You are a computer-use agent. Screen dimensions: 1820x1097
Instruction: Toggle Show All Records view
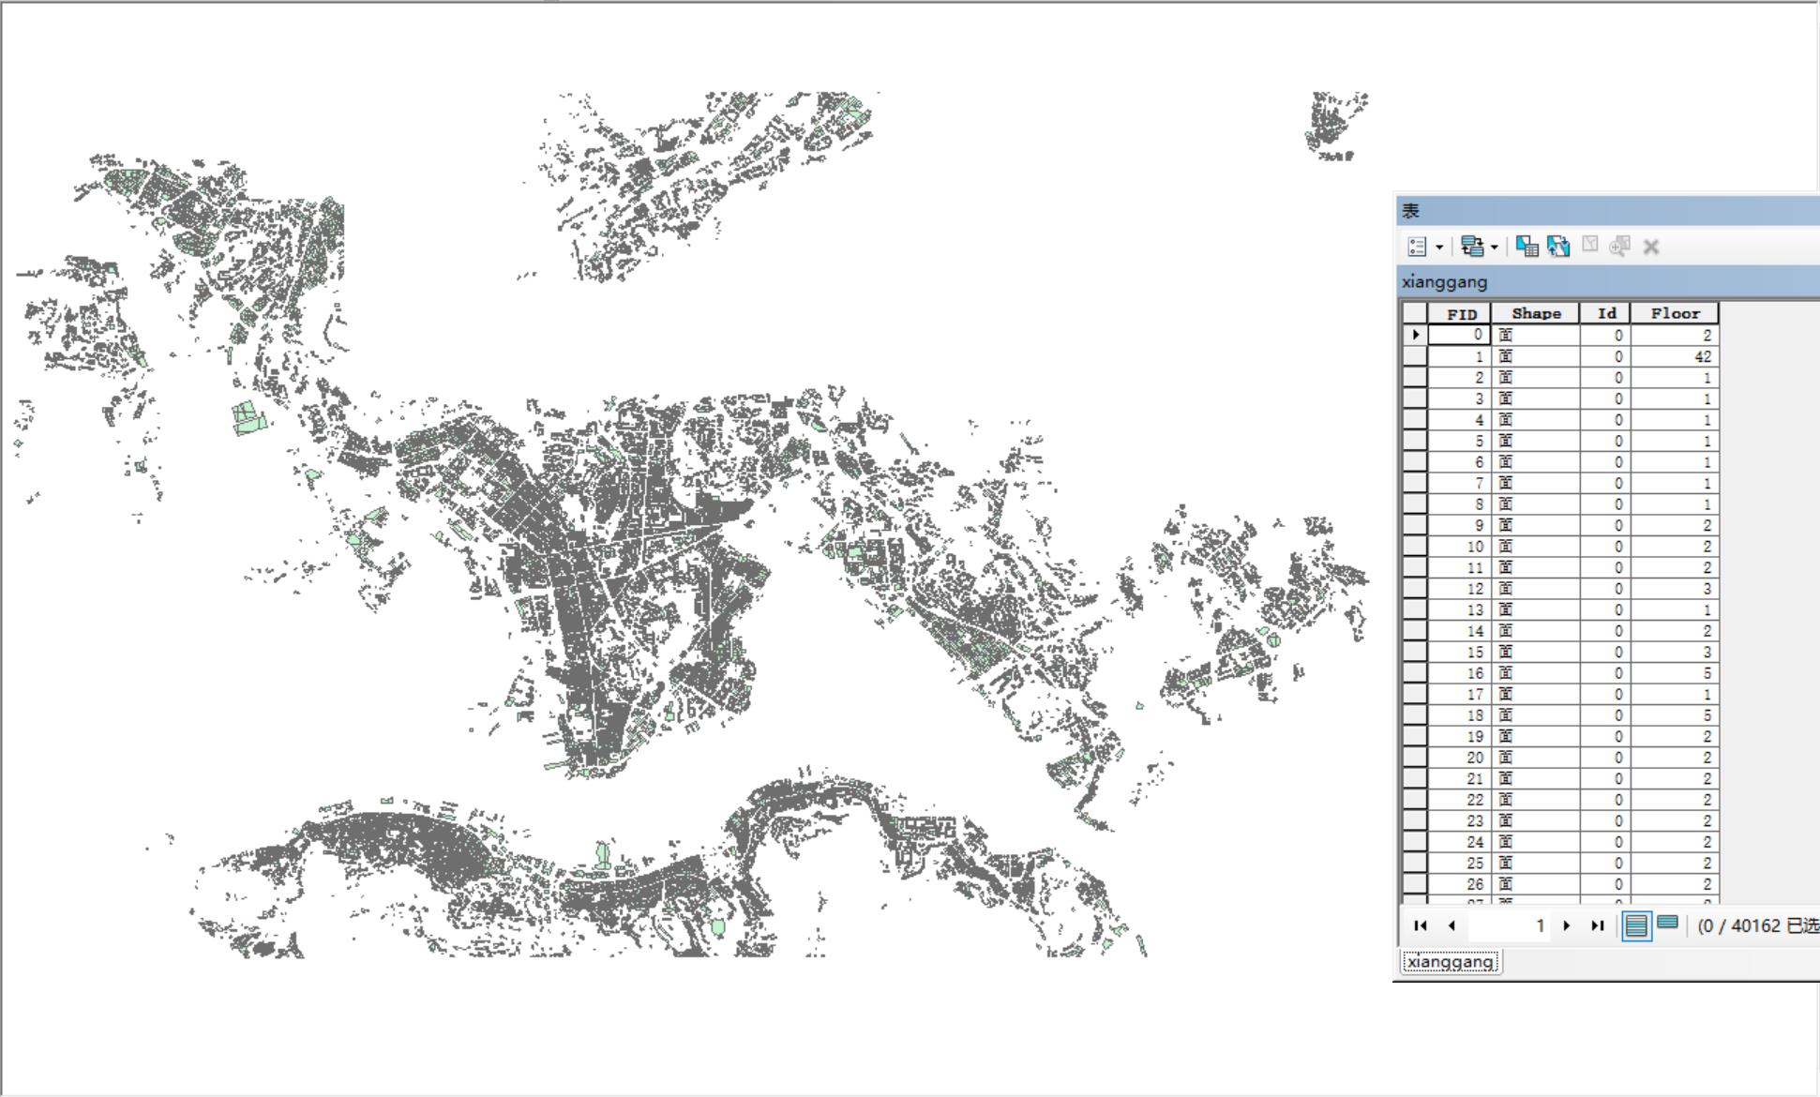(x=1636, y=925)
